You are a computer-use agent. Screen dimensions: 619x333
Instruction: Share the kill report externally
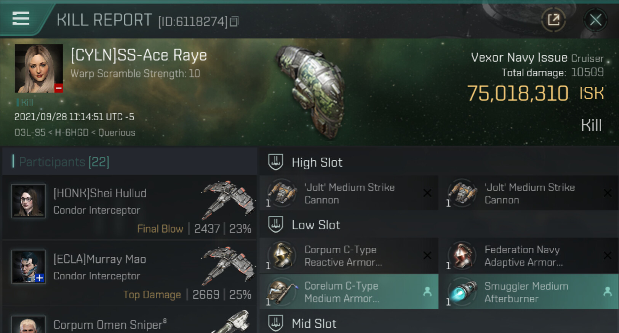[x=553, y=19]
